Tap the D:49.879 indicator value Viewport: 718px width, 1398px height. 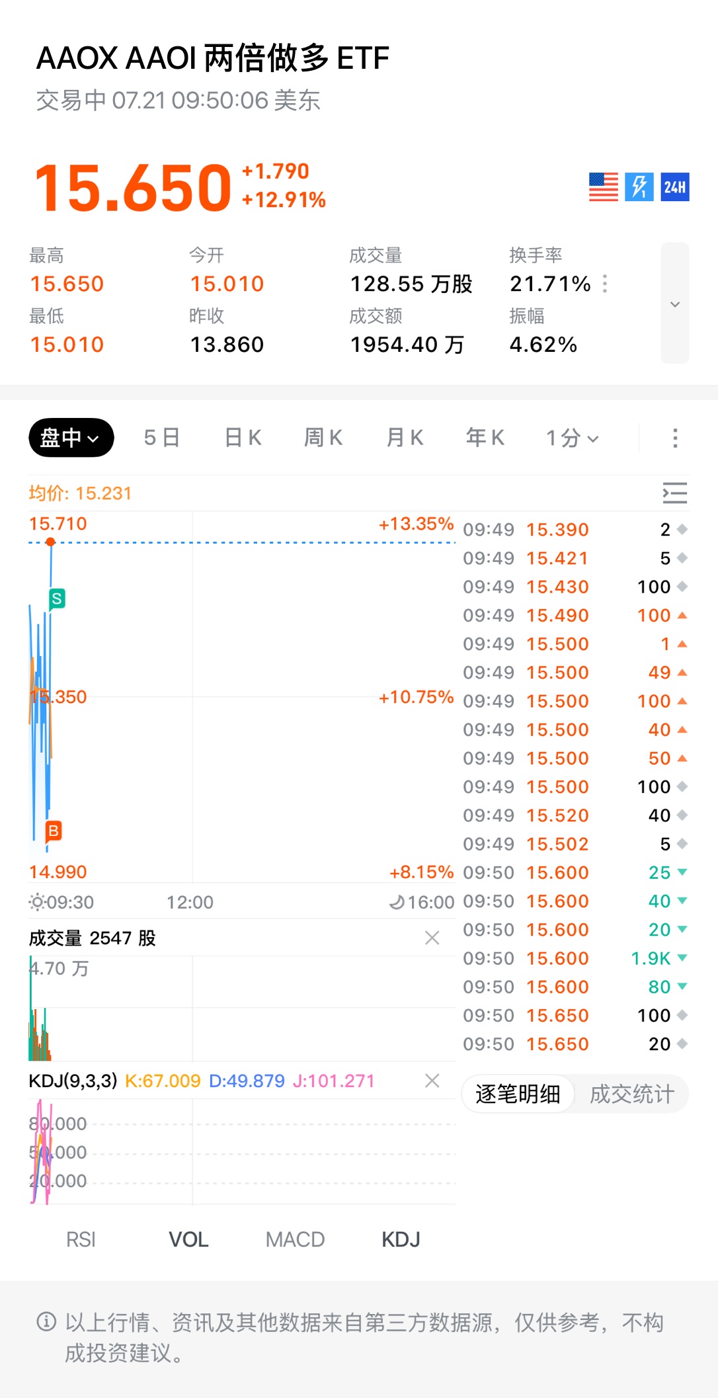247,1081
